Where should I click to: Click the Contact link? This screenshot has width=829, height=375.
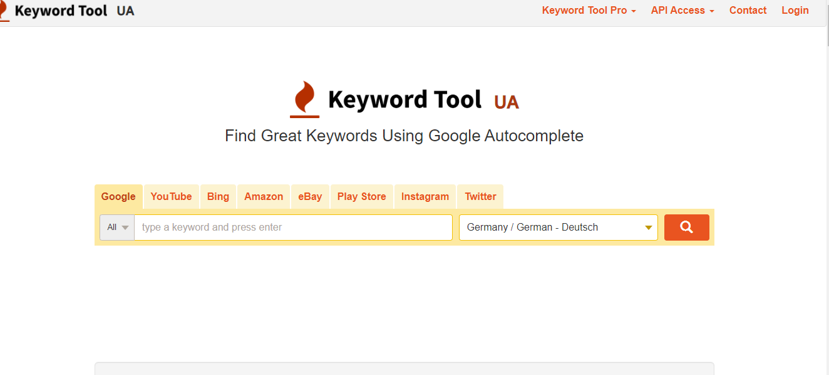[x=748, y=11]
